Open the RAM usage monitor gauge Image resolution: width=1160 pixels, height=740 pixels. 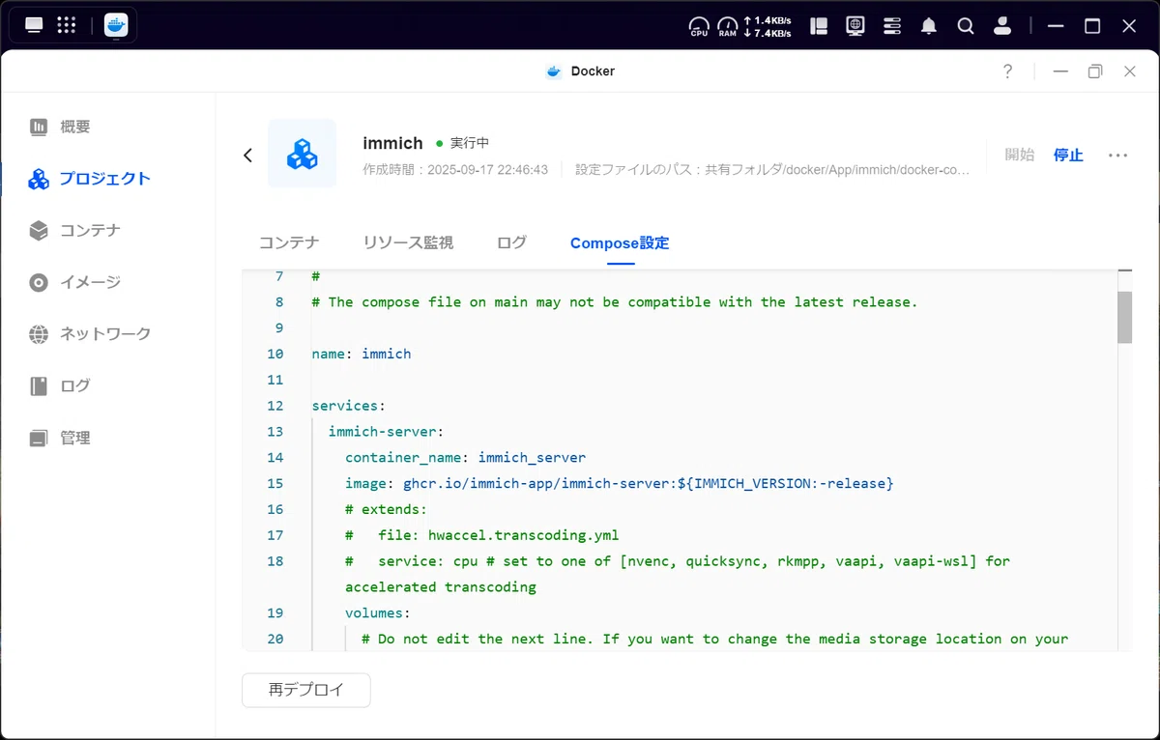coord(728,26)
